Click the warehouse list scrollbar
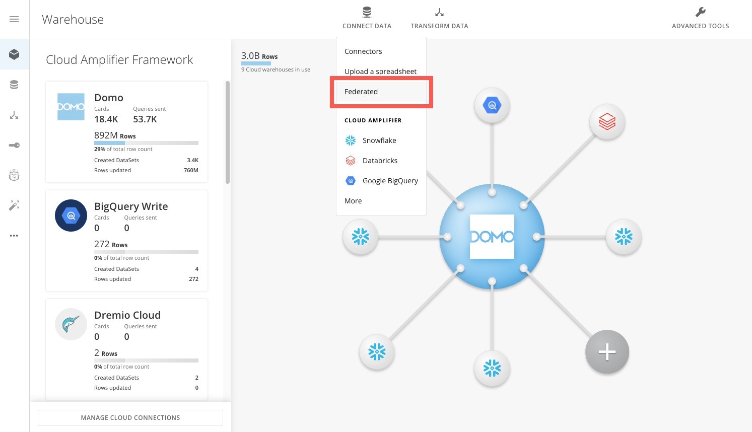This screenshot has height=432, width=752. (228, 132)
